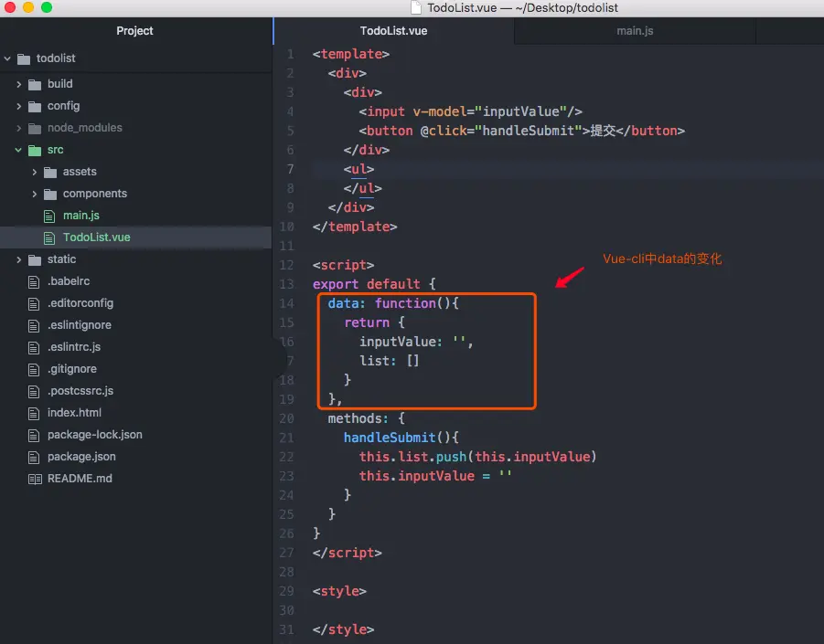Click the todolist root folder icon
824x644 pixels.
point(24,58)
